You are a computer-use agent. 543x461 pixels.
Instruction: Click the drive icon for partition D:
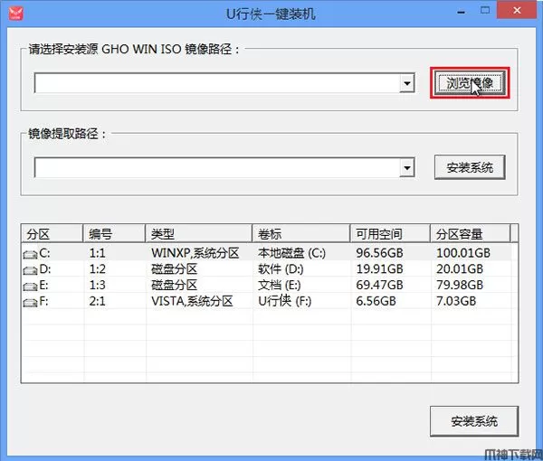coord(30,270)
